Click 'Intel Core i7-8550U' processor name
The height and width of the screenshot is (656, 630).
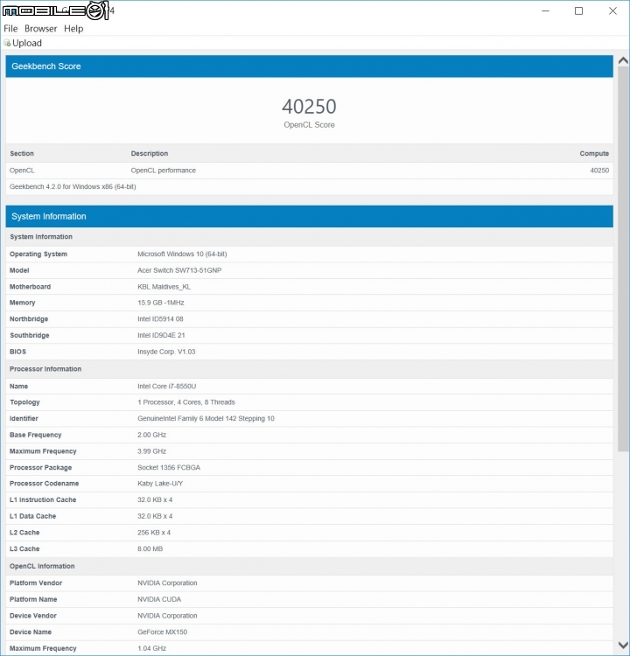[166, 386]
